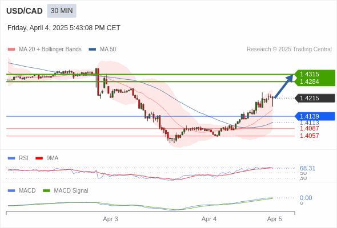This screenshot has height=228, width=337.
Task: Click the RSI value 68.31
Action: click(307, 168)
